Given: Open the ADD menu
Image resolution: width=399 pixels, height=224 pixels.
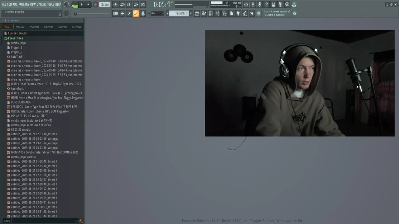Looking at the screenshot, I should [15, 4].
